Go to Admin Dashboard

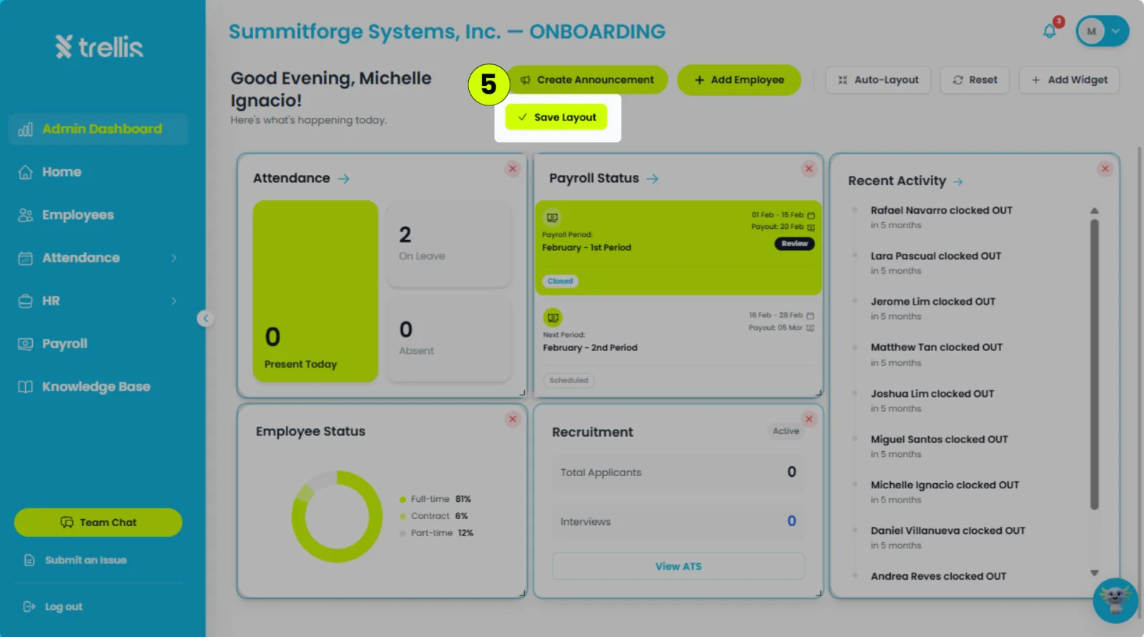point(98,129)
